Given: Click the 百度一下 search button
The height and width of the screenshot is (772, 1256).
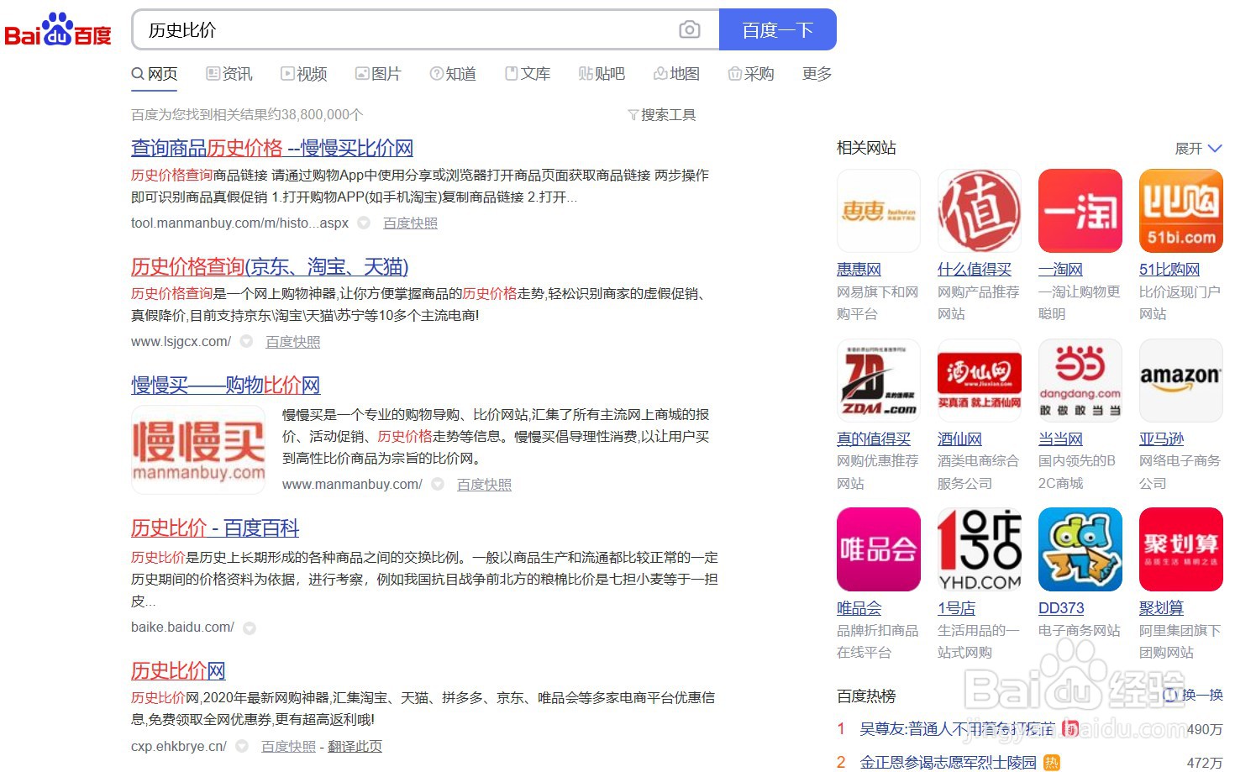Looking at the screenshot, I should click(778, 29).
